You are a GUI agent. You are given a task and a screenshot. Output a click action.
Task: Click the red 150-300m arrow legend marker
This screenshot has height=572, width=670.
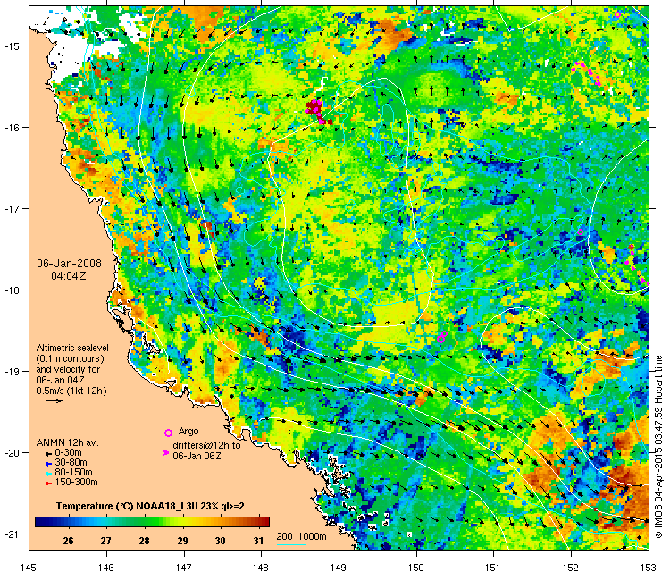tap(48, 484)
